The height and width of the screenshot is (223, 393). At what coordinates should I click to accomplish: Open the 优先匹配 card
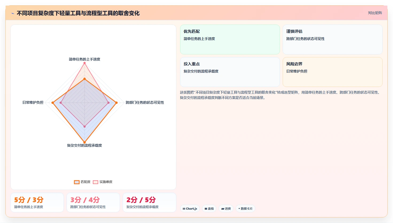pos(230,39)
